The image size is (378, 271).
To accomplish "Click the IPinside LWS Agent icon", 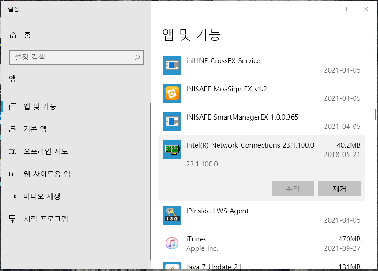I will click(172, 215).
